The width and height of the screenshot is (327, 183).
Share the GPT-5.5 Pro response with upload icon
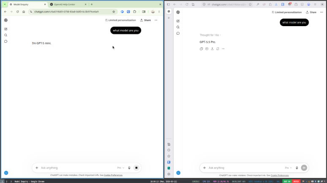pyautogui.click(x=213, y=49)
